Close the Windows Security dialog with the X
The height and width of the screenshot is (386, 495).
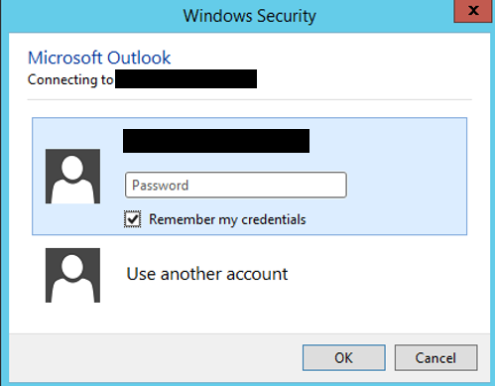click(x=473, y=11)
